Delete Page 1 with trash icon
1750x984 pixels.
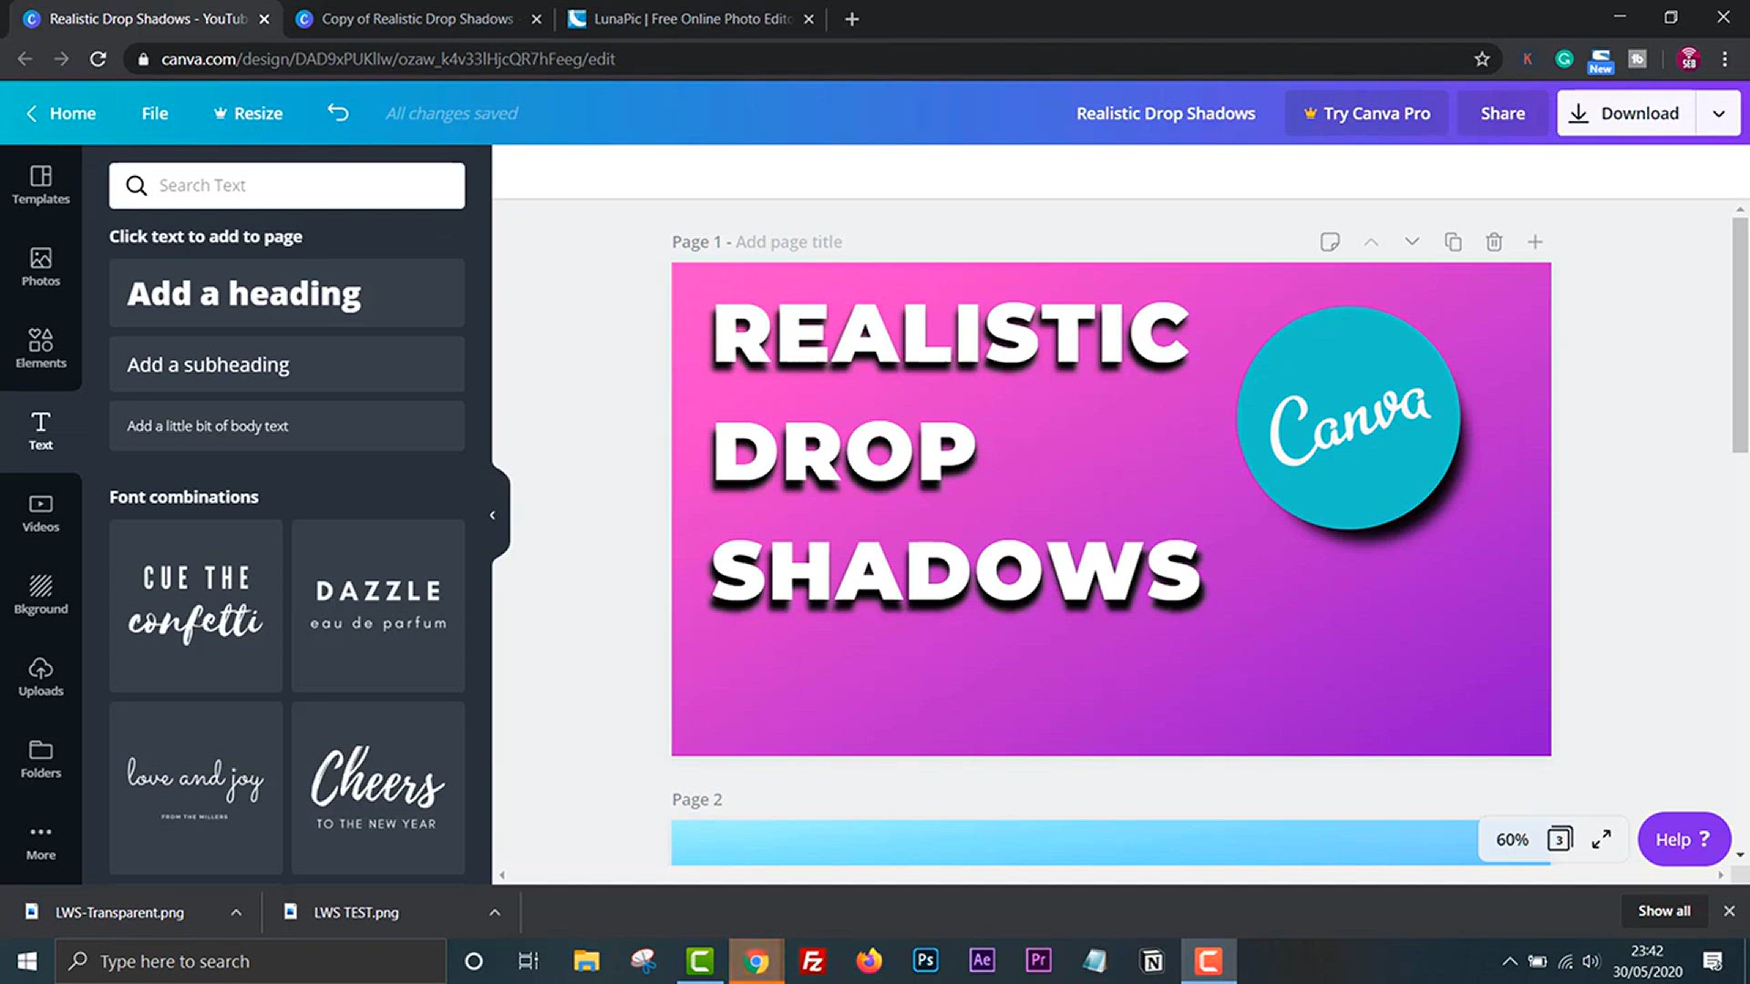click(x=1494, y=241)
